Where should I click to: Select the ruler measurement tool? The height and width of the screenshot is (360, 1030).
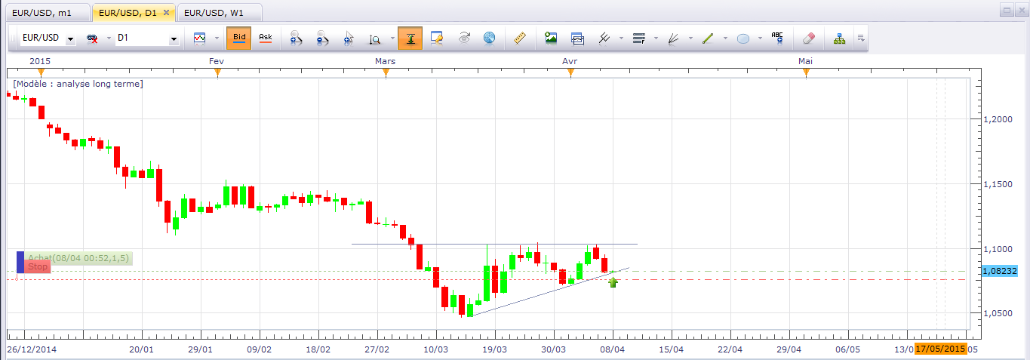point(518,38)
